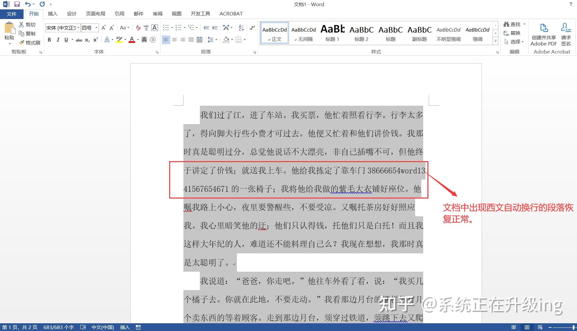Switch to the 审阅 review tab
The image size is (577, 331).
[x=158, y=14]
